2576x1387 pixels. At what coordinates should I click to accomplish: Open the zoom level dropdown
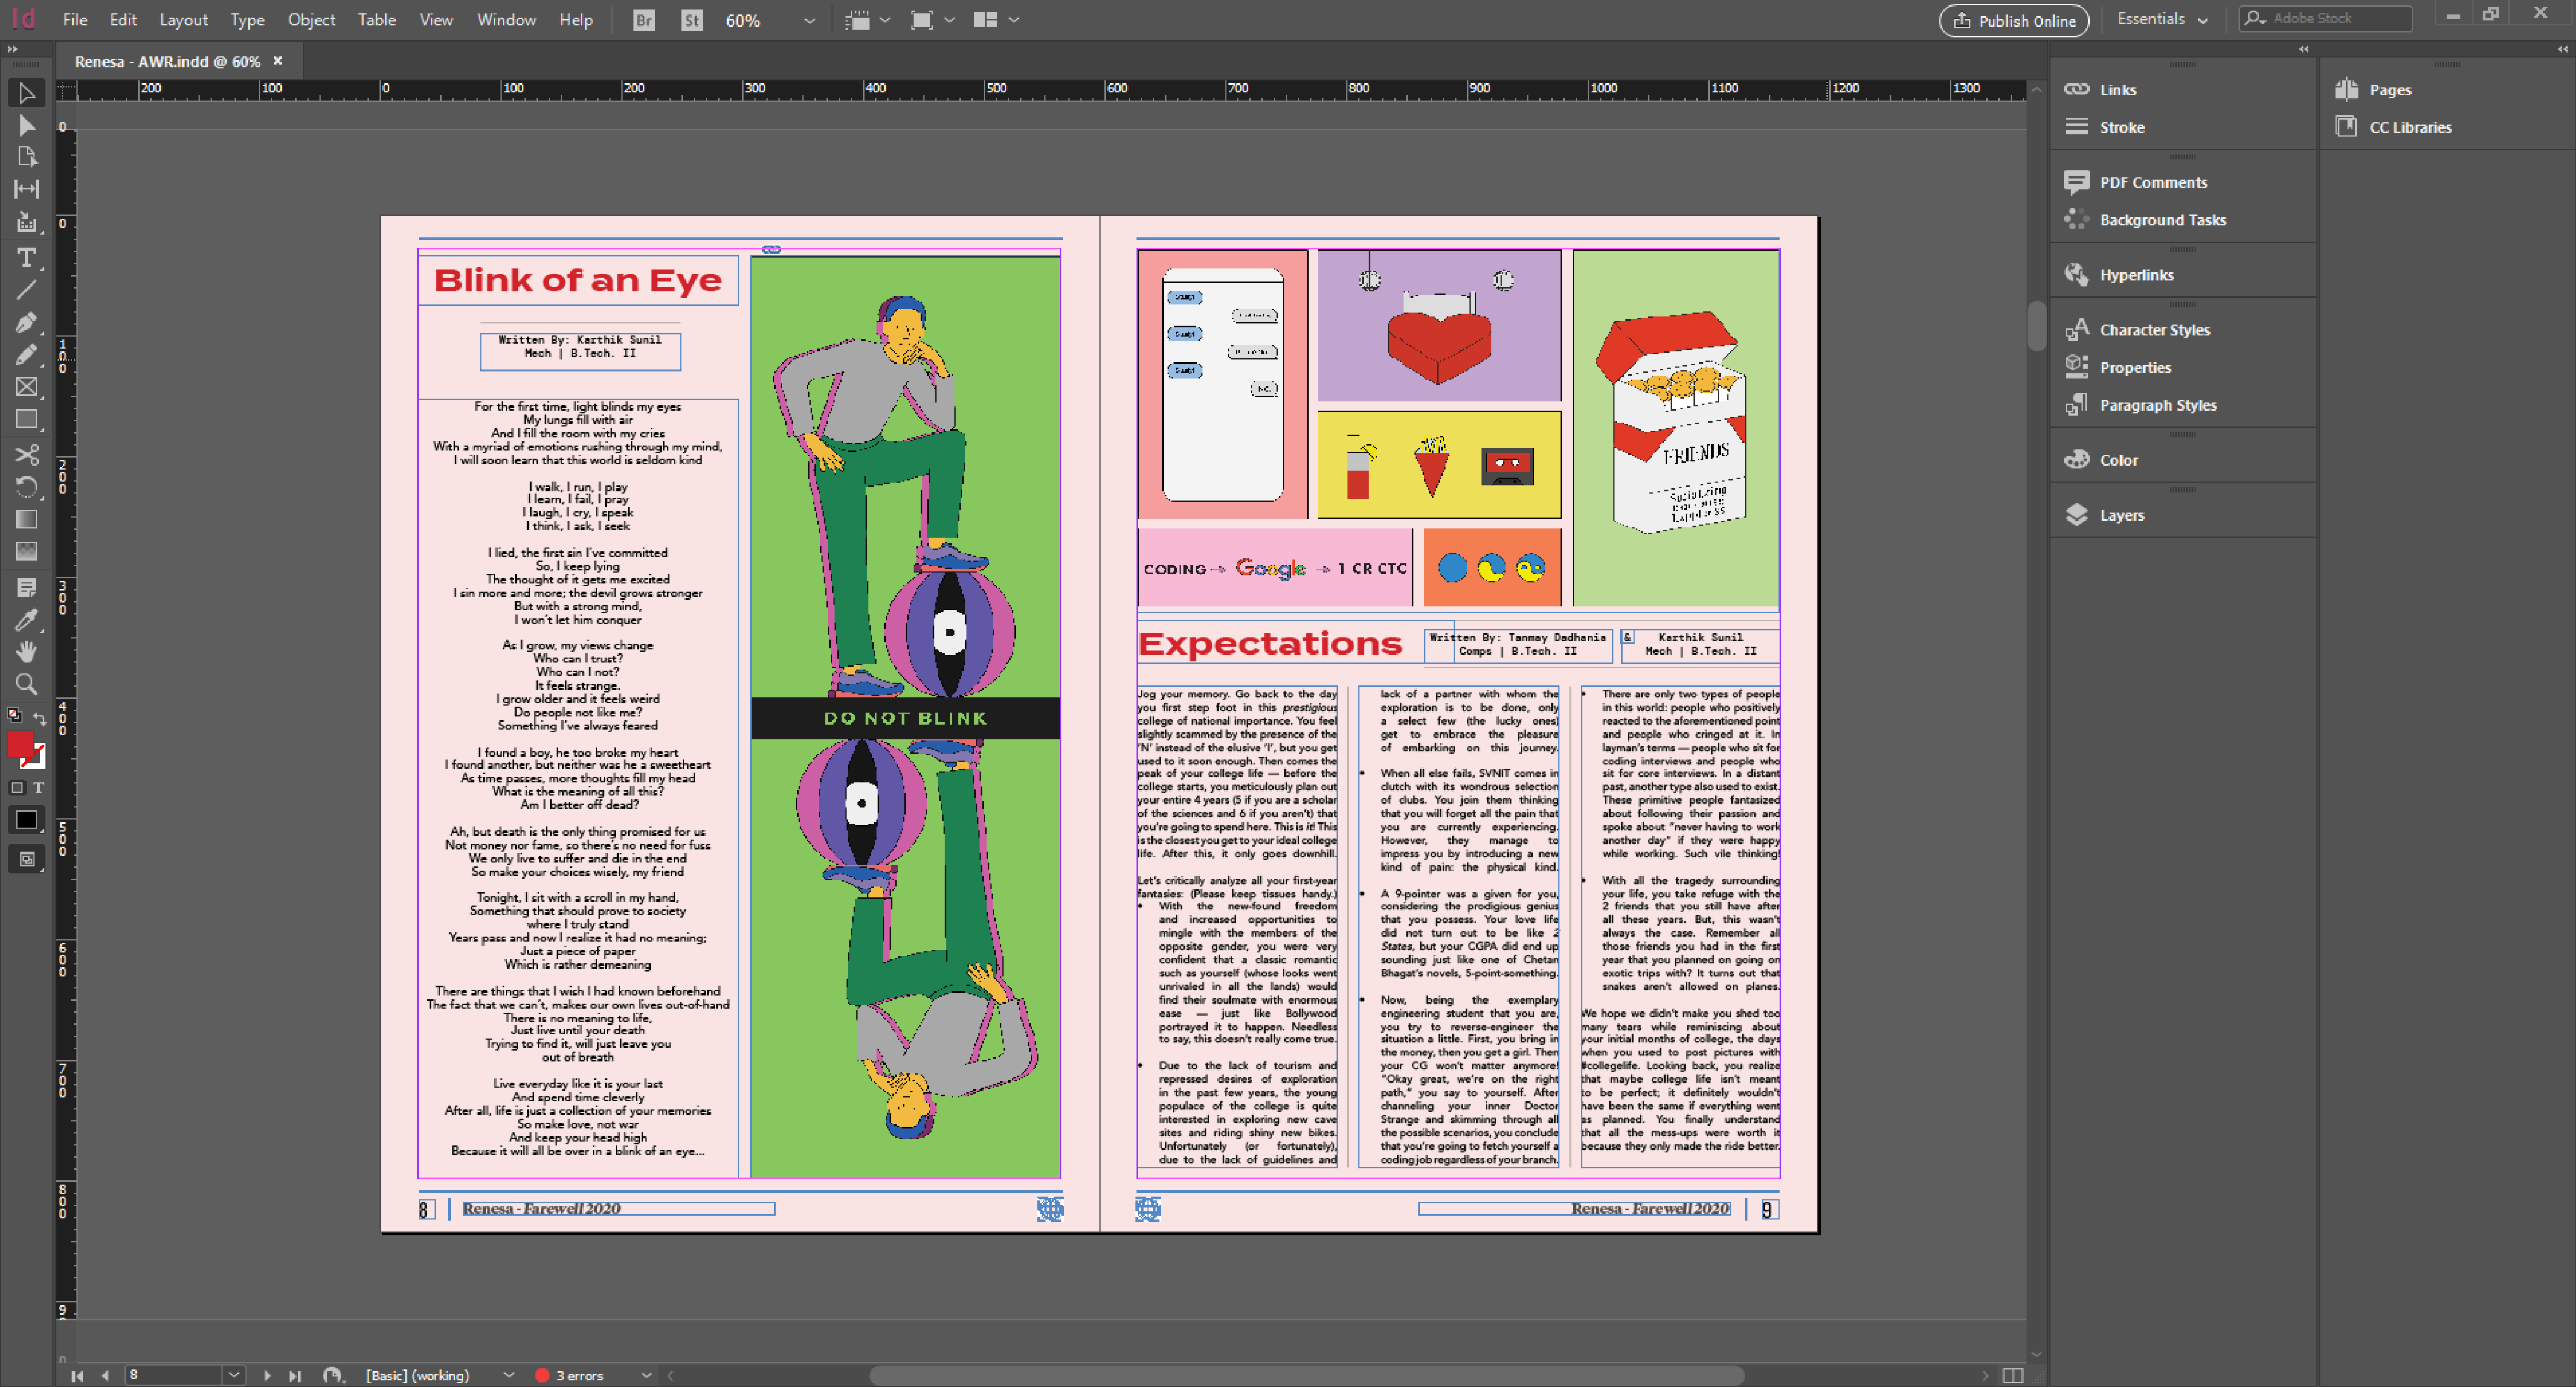click(x=809, y=20)
